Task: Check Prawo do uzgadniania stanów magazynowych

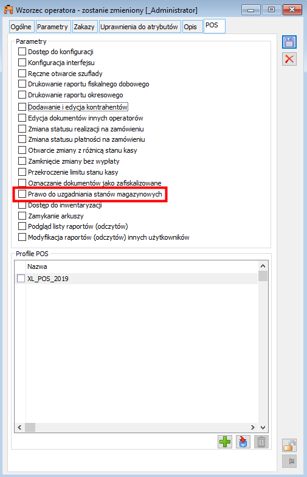Action: [x=22, y=194]
